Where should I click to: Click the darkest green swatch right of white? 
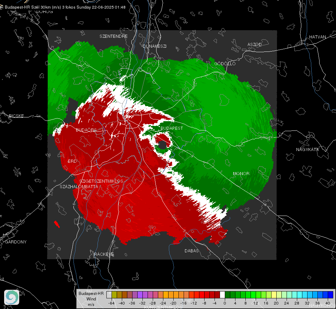click(x=228, y=295)
